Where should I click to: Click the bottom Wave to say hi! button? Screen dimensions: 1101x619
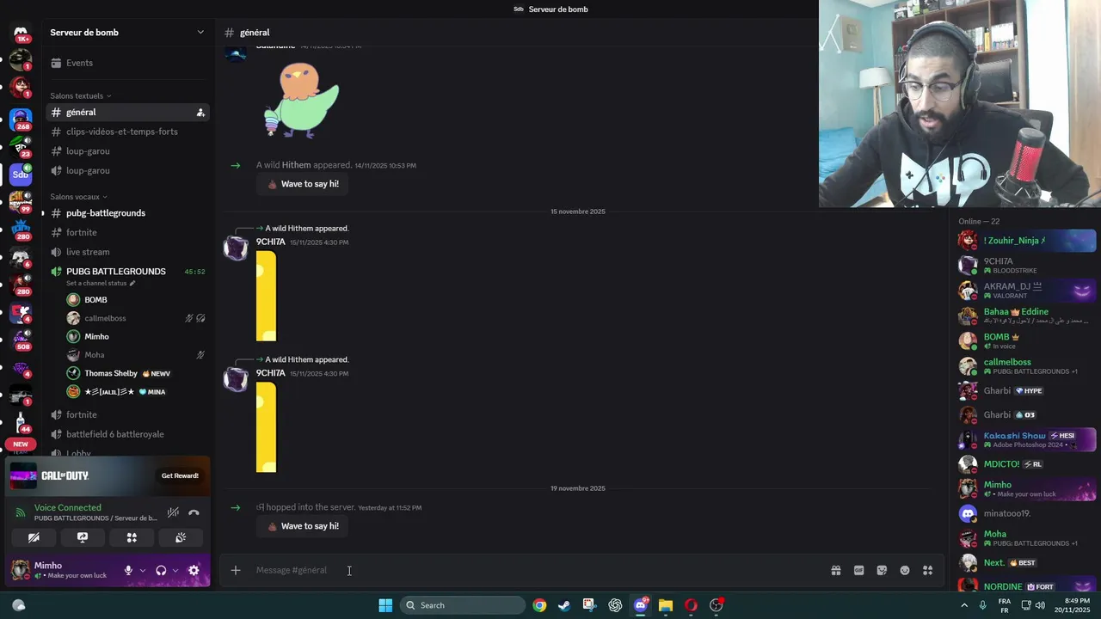click(x=302, y=526)
